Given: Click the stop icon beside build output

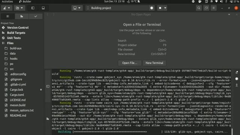Looking at the screenshot, I should pos(237,79).
